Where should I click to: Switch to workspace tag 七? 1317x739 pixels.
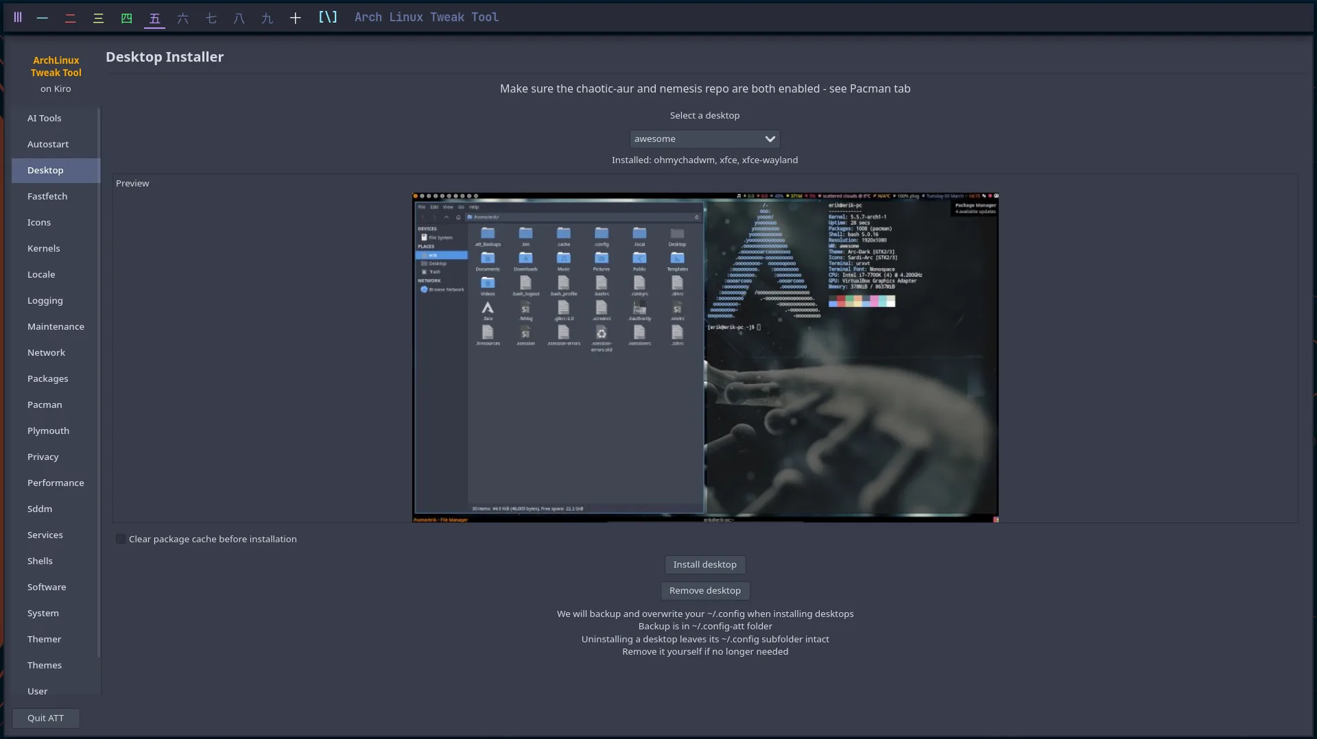coord(211,18)
